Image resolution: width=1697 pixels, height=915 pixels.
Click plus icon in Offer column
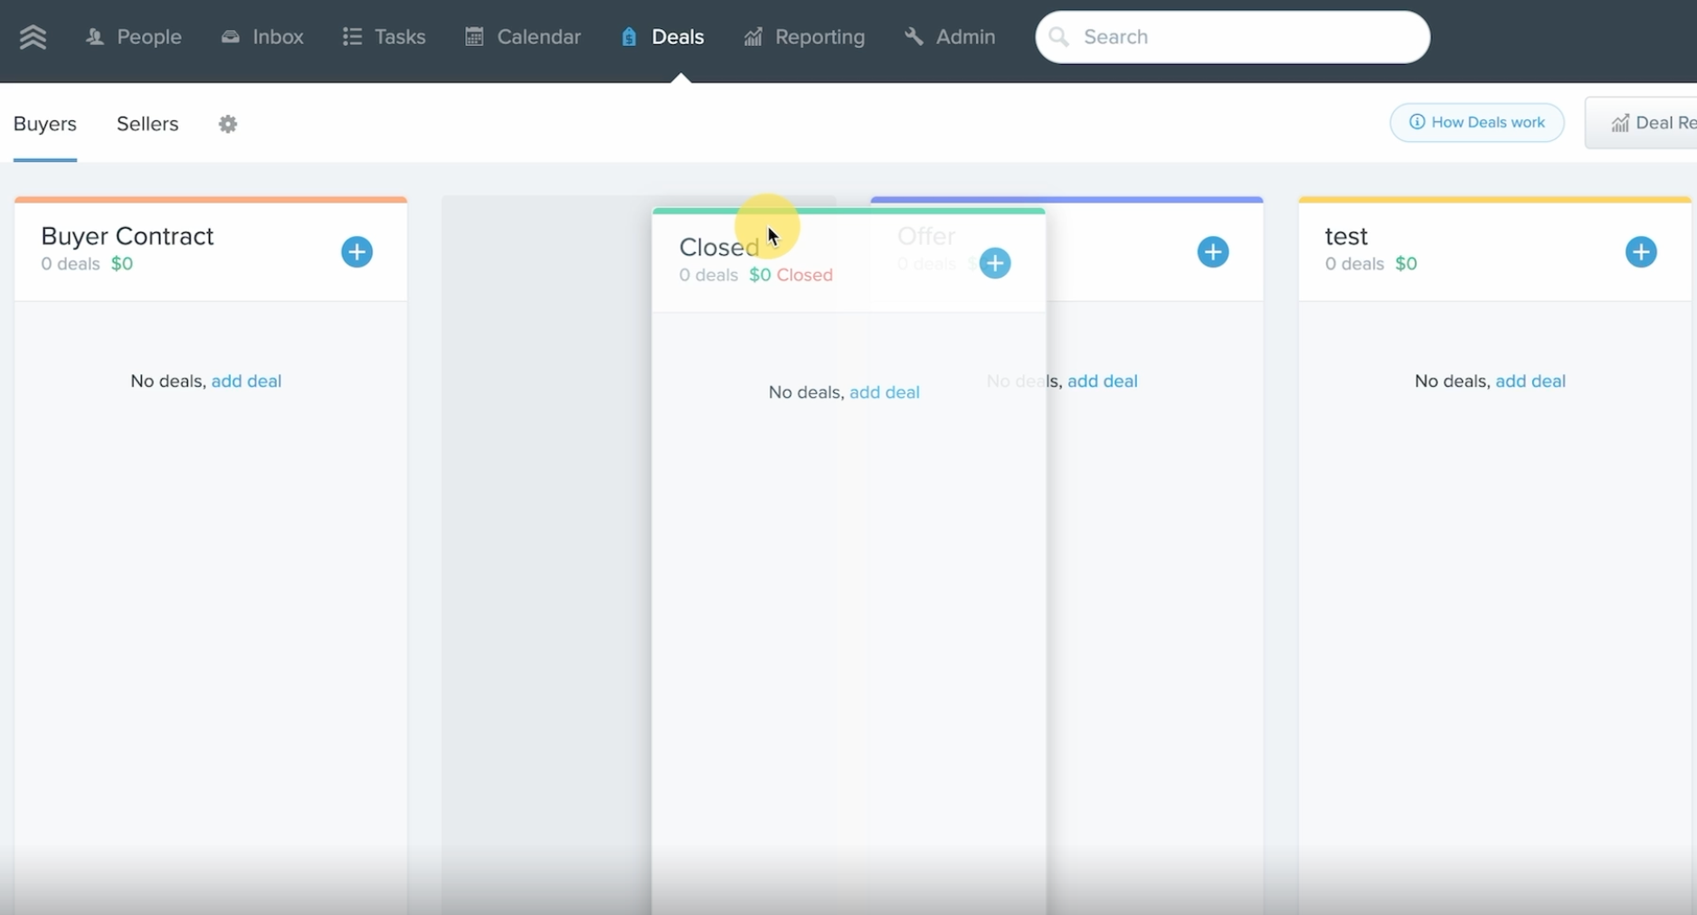pyautogui.click(x=1213, y=251)
